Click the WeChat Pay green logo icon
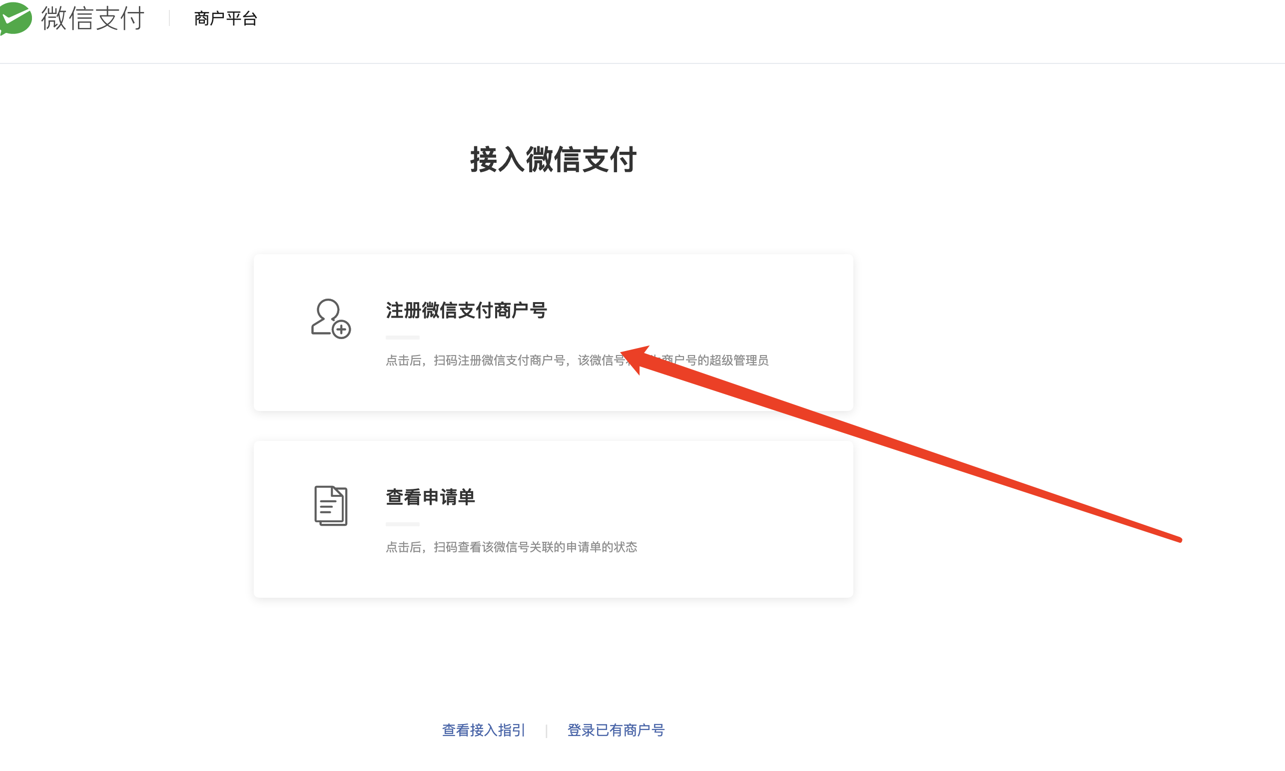 pyautogui.click(x=15, y=18)
